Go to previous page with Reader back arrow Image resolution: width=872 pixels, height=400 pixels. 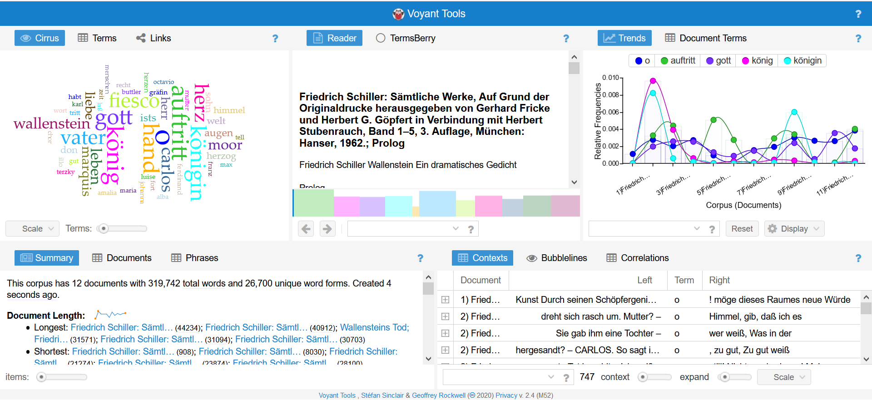click(x=306, y=229)
